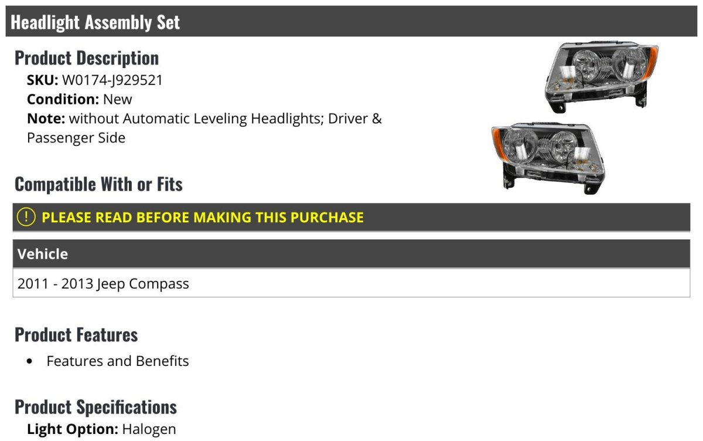
Task: Select the 2011 - 2013 Jeep Compass row
Action: click(x=104, y=284)
